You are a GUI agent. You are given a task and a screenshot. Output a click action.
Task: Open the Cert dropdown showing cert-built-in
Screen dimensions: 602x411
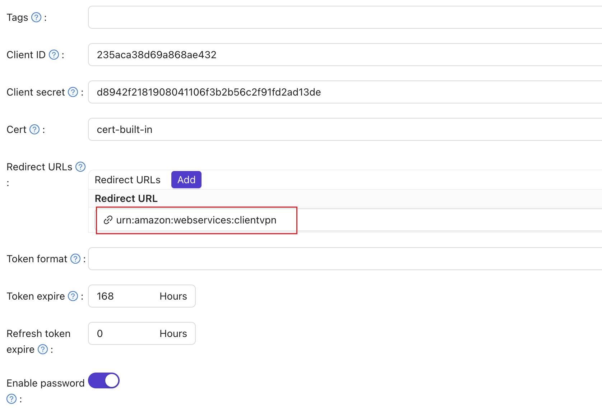345,129
